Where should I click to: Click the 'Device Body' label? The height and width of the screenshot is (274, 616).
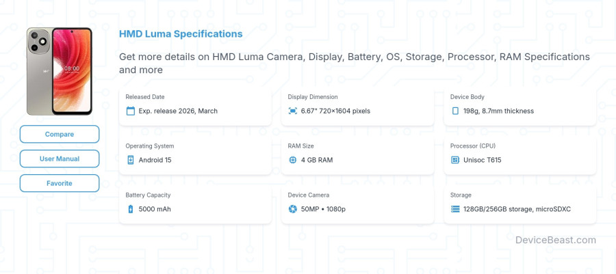pos(467,97)
